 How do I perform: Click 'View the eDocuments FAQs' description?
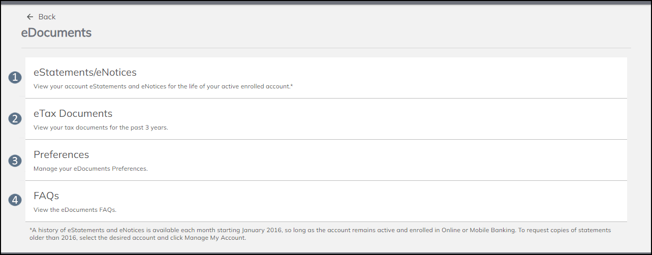point(75,209)
